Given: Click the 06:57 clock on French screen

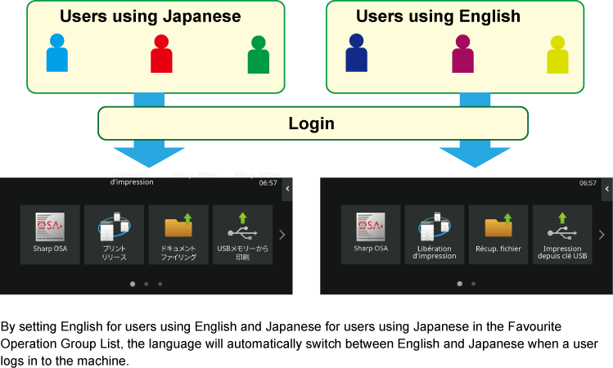Looking at the screenshot, I should tap(588, 183).
